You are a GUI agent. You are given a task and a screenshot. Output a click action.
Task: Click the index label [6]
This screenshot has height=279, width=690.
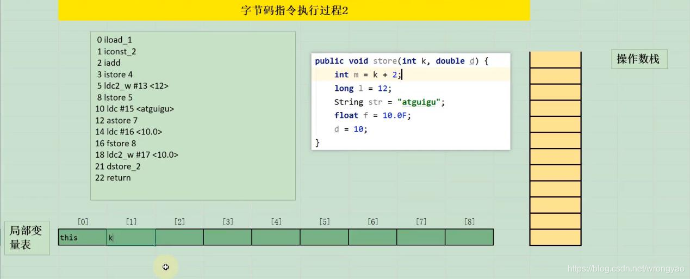(x=373, y=221)
